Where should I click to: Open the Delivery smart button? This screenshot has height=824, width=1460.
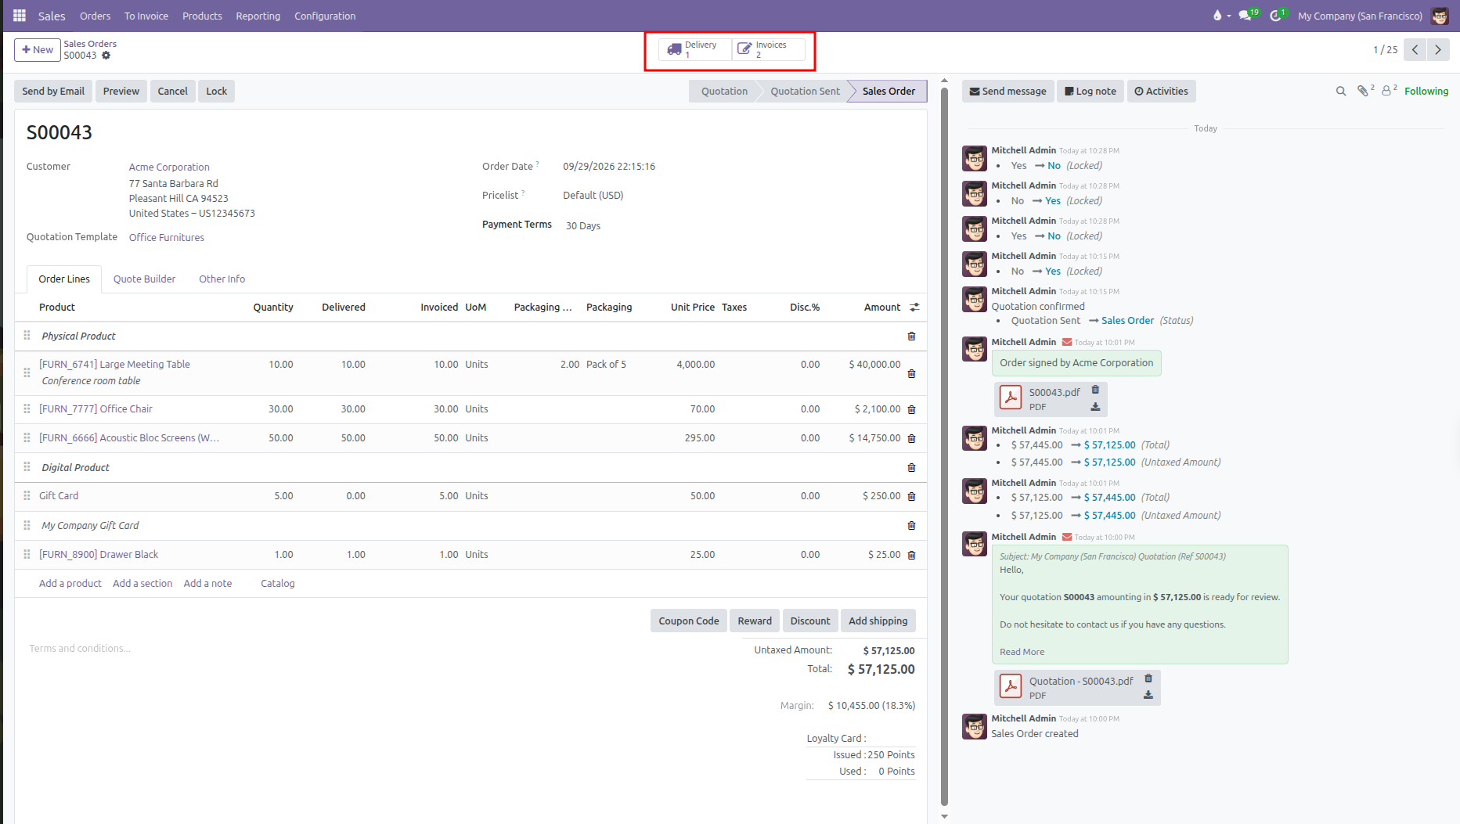point(694,49)
